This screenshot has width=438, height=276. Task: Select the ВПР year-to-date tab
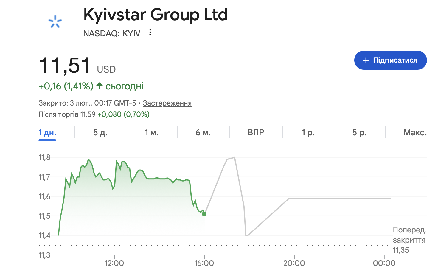256,133
